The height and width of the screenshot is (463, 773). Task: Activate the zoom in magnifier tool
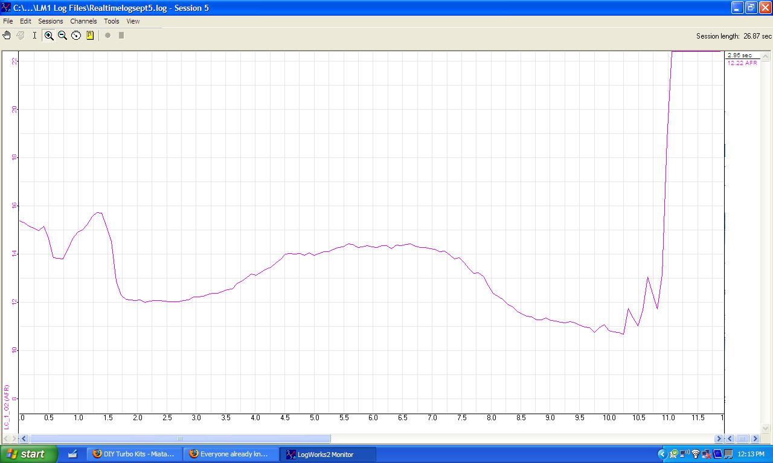click(49, 36)
